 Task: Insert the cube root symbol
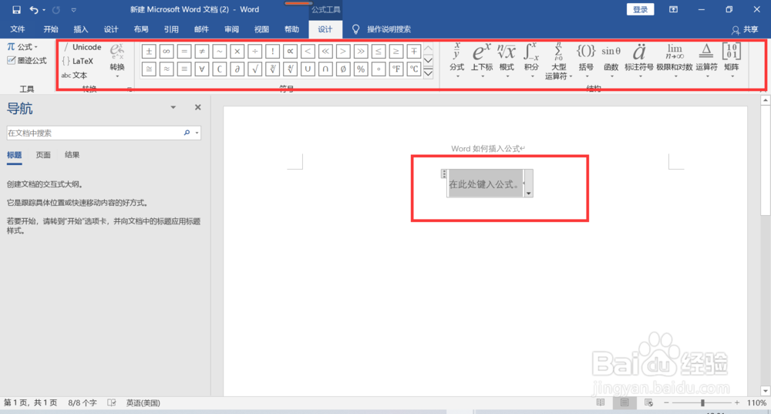[272, 69]
